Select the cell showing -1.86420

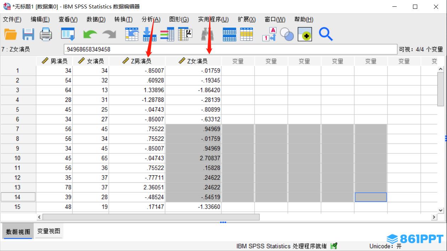tap(193, 90)
